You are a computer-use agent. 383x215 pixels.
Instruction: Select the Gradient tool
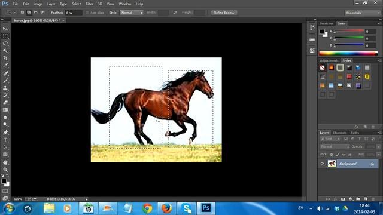point(5,110)
